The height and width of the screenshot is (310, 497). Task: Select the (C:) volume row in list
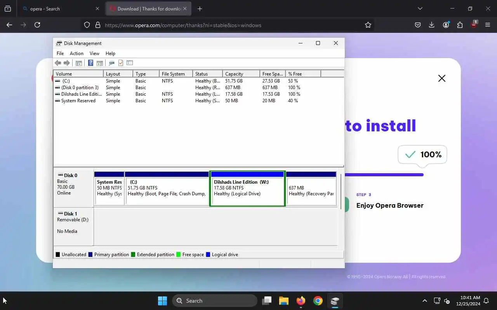tap(198, 81)
